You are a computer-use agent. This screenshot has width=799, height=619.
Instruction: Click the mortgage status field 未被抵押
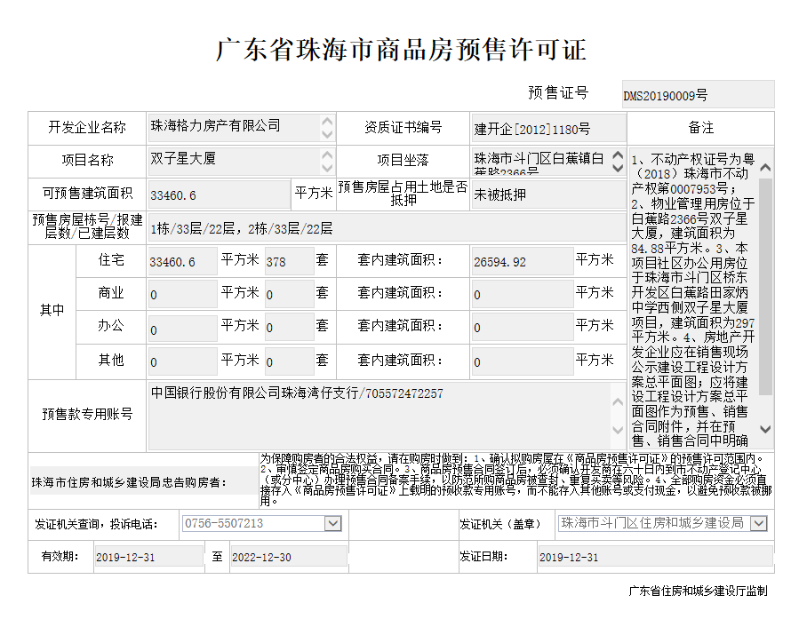click(x=548, y=194)
